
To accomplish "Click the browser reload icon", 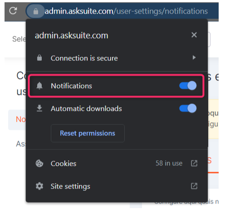I will tap(13, 11).
